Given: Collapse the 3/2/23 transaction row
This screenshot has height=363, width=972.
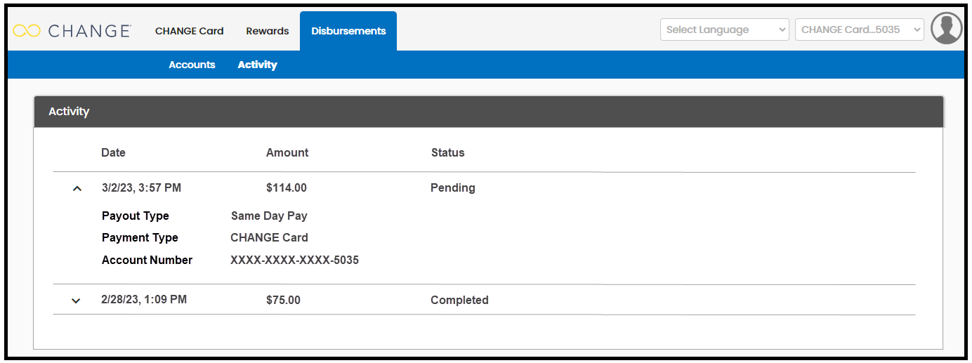Looking at the screenshot, I should (x=77, y=188).
